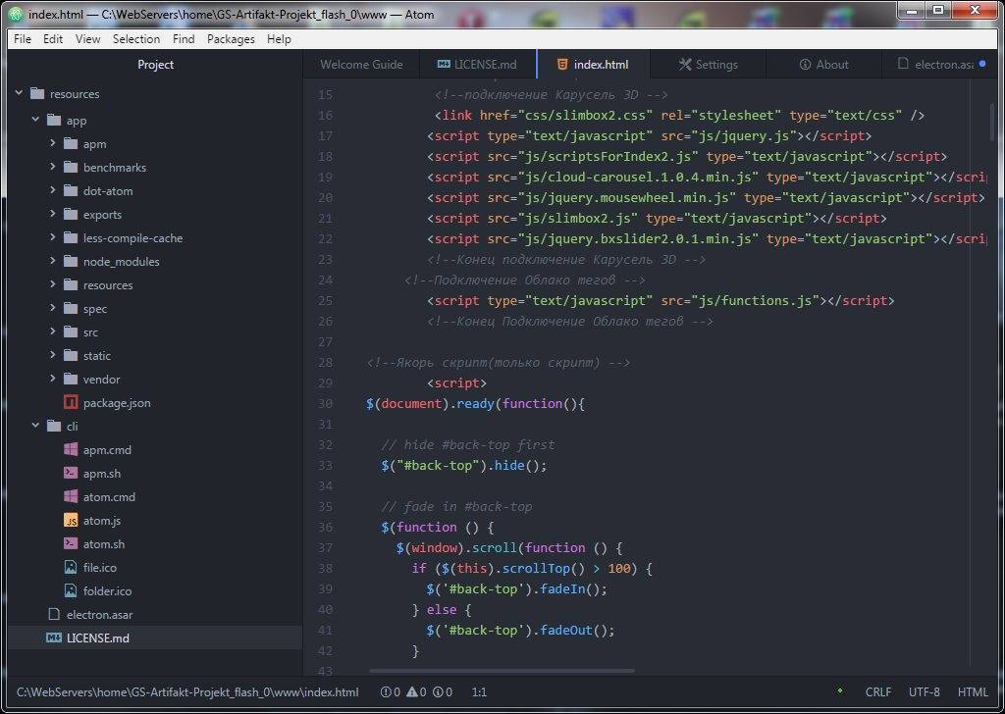Viewport: 1005px width, 714px height.
Task: Click the apm folder icon
Action: (71, 144)
